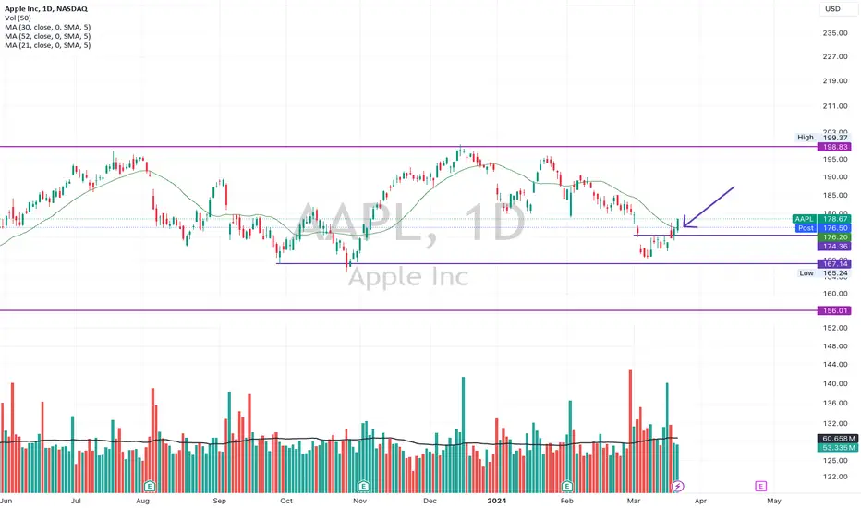This screenshot has width=861, height=508.
Task: Select the Vol (50) indicator legend
Action: click(18, 18)
